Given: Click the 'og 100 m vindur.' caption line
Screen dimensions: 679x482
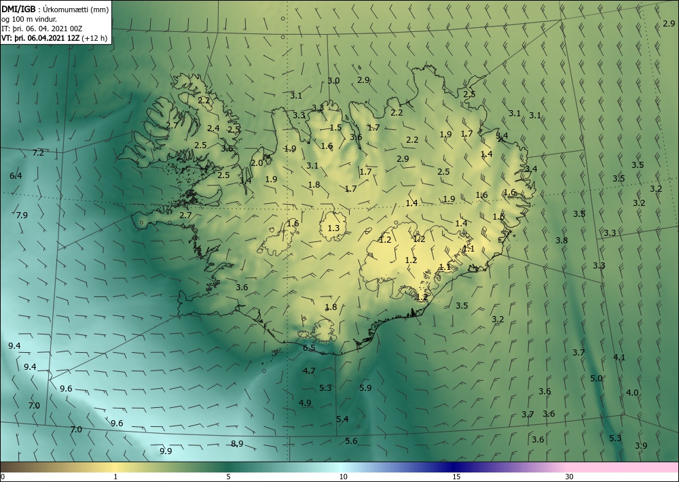Looking at the screenshot, I should tap(29, 19).
